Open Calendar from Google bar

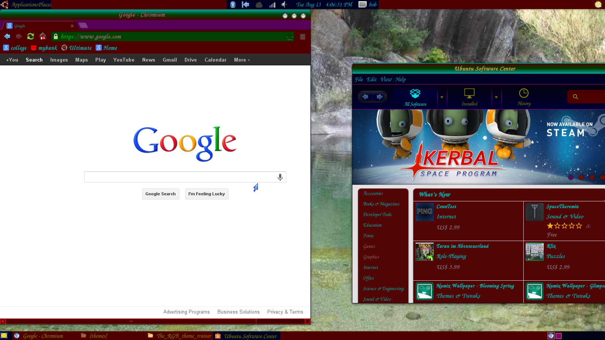point(216,60)
